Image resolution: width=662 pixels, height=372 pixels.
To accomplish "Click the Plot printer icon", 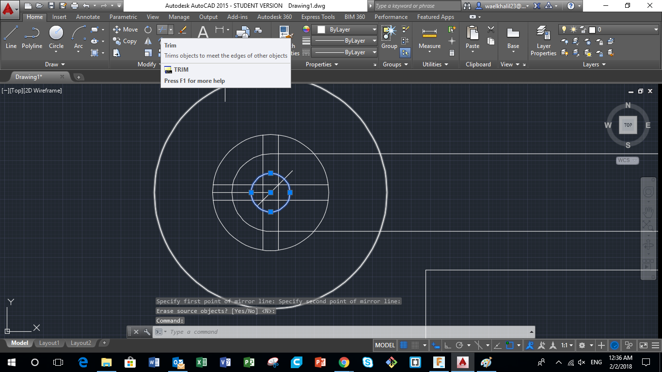I will 74,6.
